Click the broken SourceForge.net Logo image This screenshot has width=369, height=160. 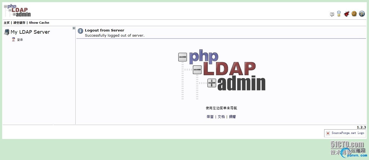pyautogui.click(x=345, y=133)
